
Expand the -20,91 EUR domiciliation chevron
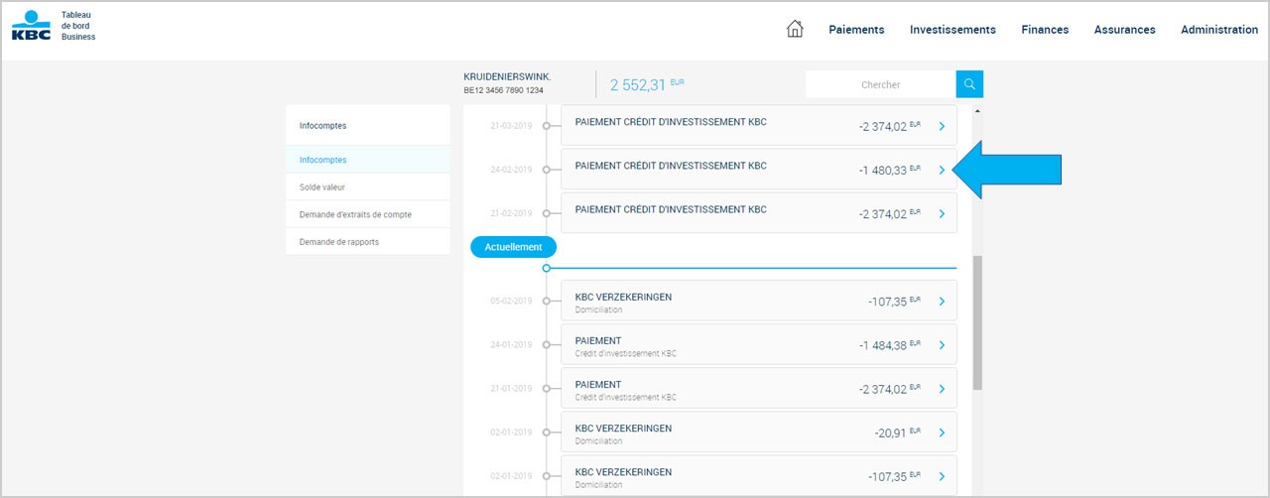pos(942,433)
